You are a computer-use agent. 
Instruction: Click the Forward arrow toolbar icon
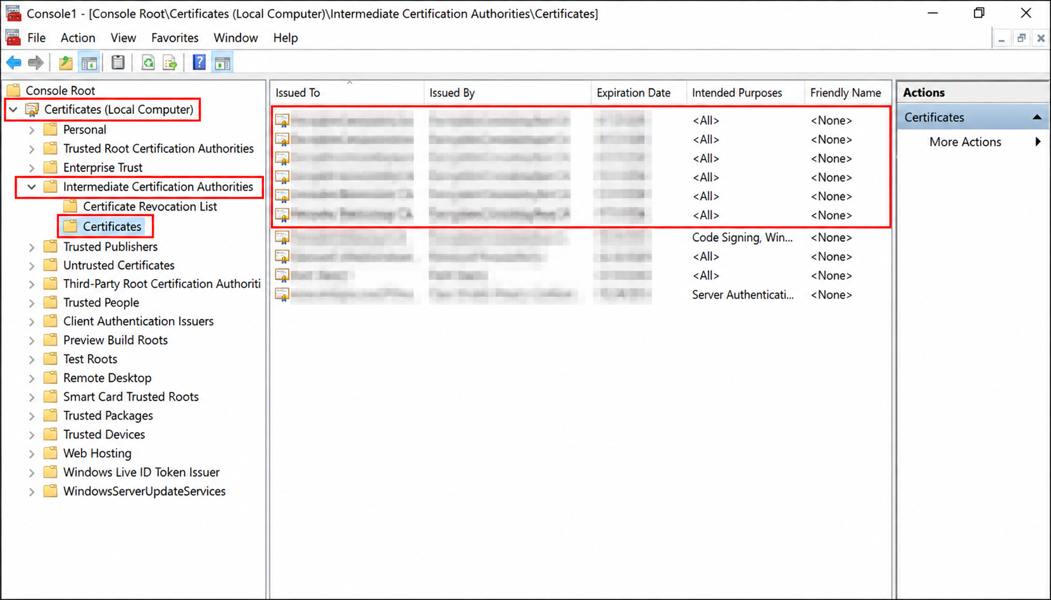click(36, 63)
